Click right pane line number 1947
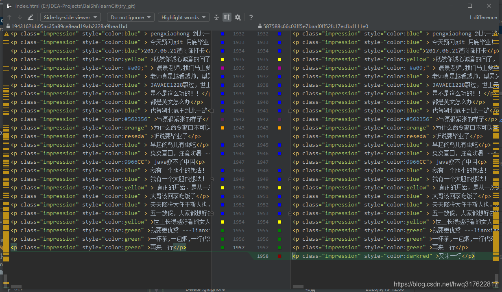Image resolution: width=502 pixels, height=292 pixels. 263,162
